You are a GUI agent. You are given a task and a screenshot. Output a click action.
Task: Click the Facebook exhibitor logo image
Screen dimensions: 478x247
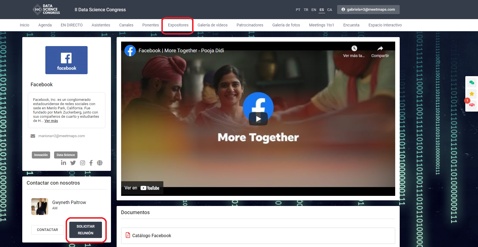66,60
